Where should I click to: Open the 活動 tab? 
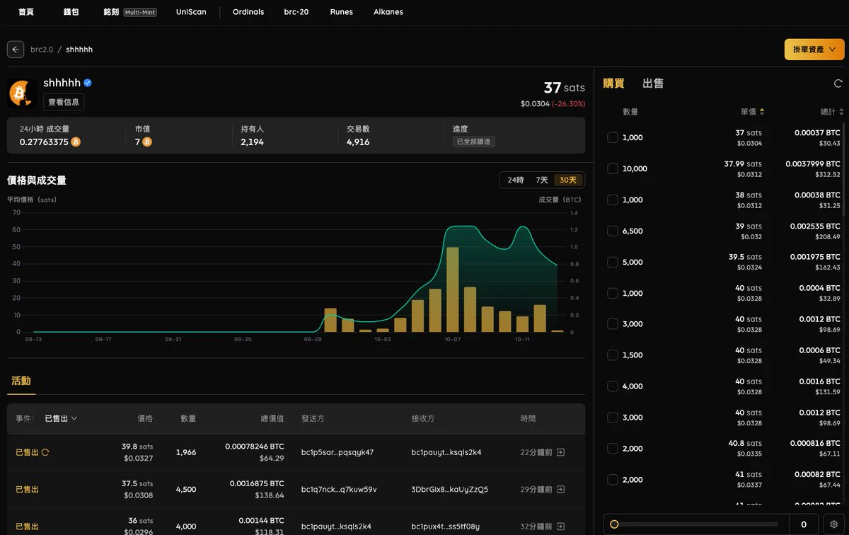point(21,381)
